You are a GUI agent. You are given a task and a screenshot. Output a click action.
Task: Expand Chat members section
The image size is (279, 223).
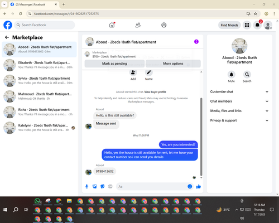[239, 101]
